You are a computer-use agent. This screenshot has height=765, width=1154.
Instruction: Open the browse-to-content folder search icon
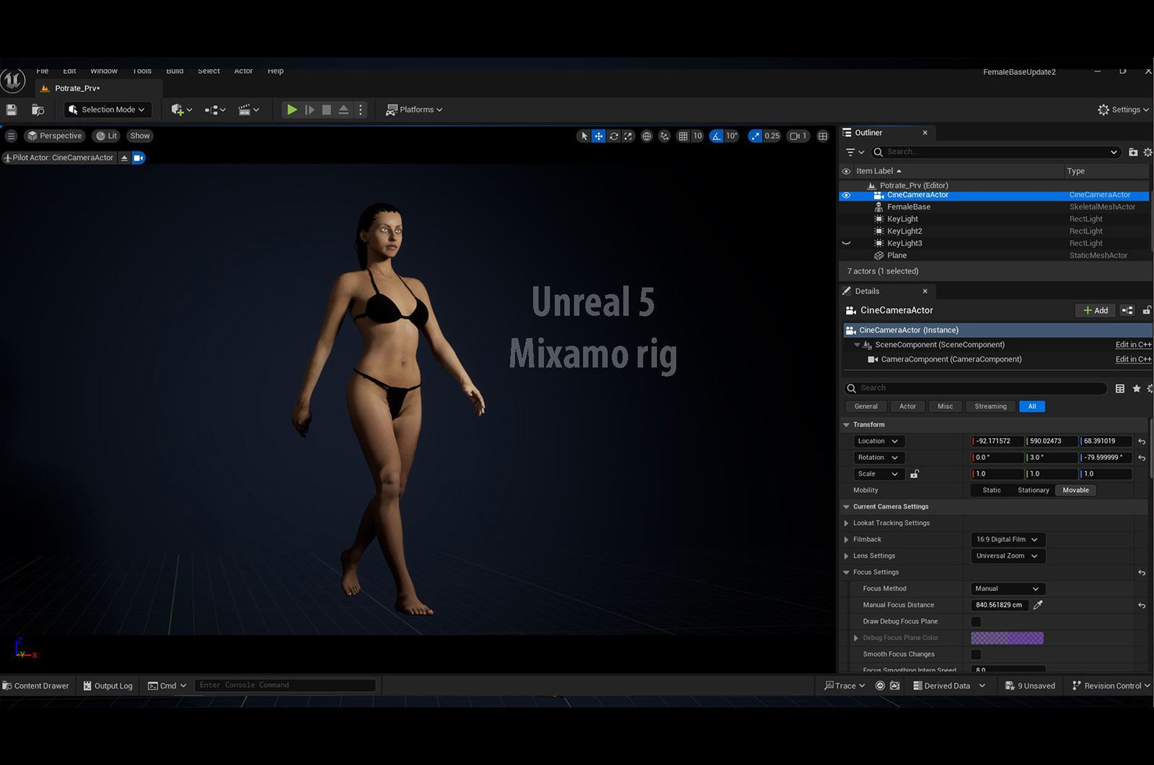(x=38, y=110)
